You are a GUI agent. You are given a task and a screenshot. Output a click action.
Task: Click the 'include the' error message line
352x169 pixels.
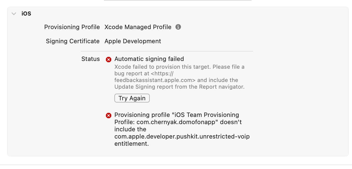coord(130,129)
